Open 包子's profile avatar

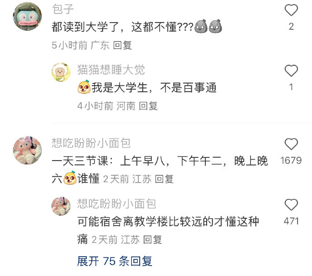point(28,17)
